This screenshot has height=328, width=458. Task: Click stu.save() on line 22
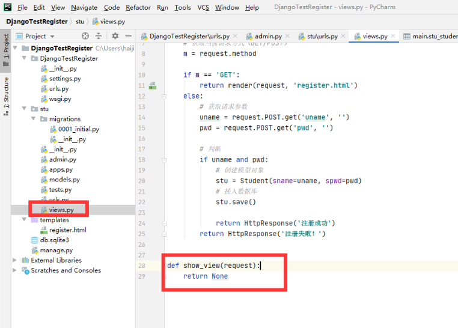[x=236, y=202]
